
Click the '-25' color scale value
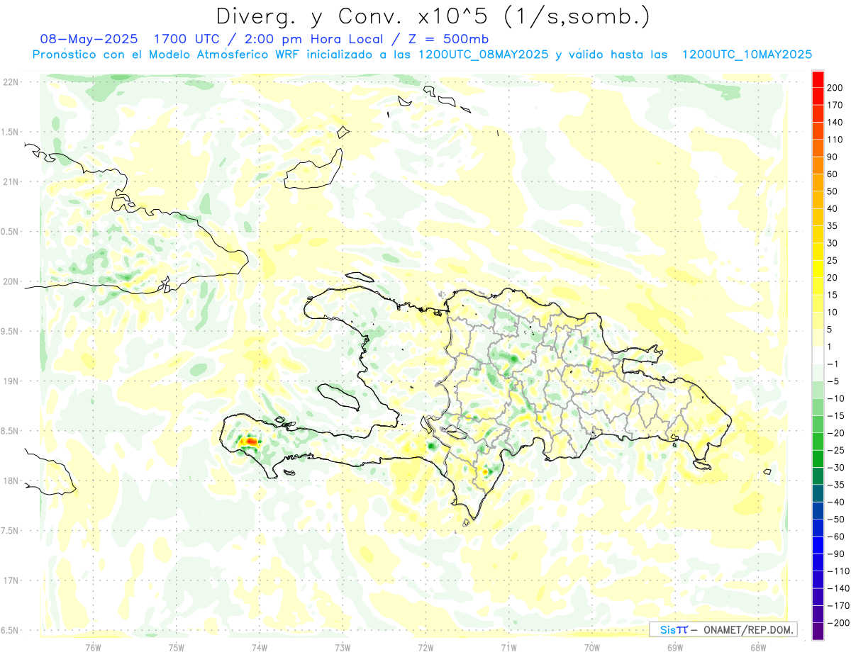tap(835, 450)
